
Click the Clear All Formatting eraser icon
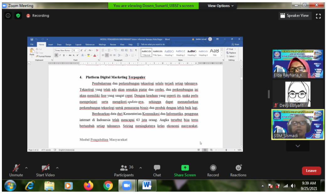[97, 50]
